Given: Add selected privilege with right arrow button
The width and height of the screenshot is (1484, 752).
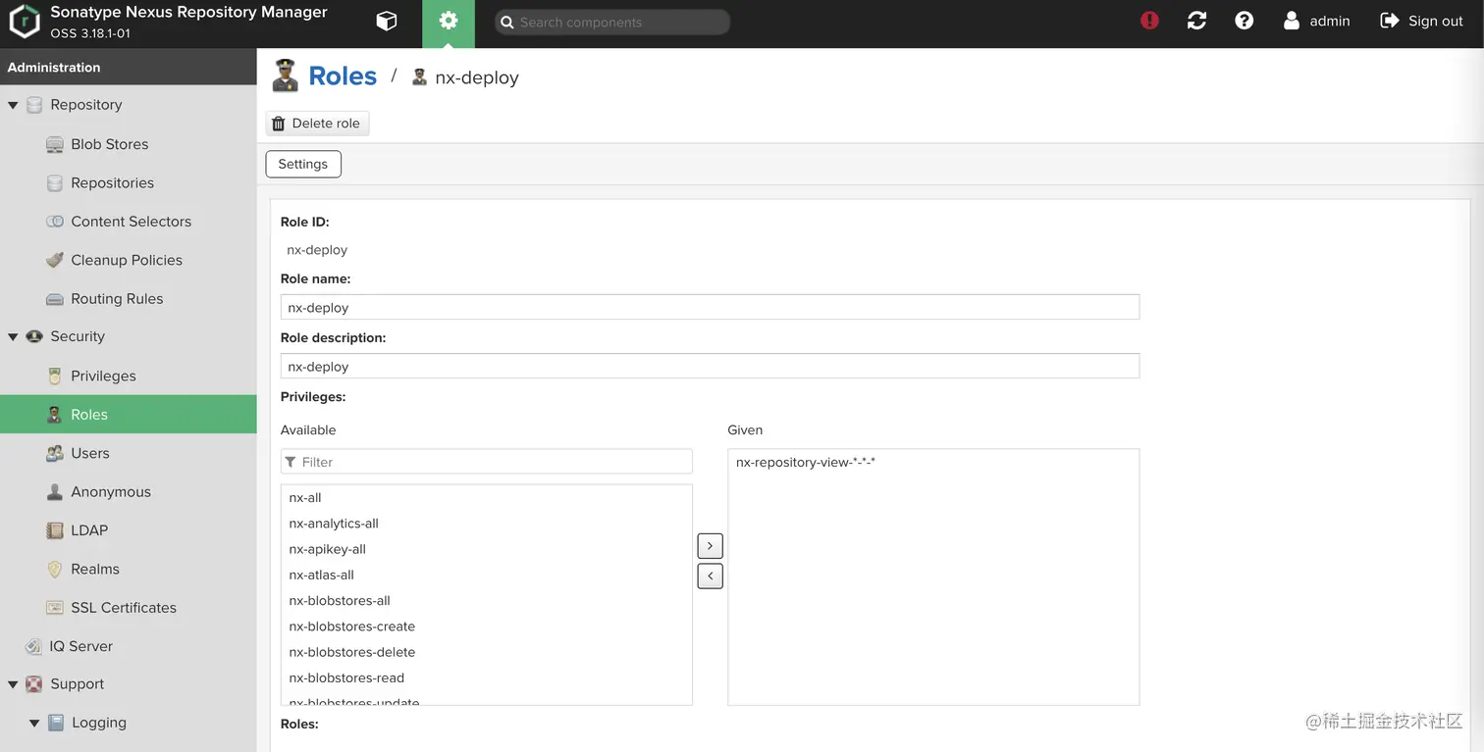Looking at the screenshot, I should coord(710,546).
